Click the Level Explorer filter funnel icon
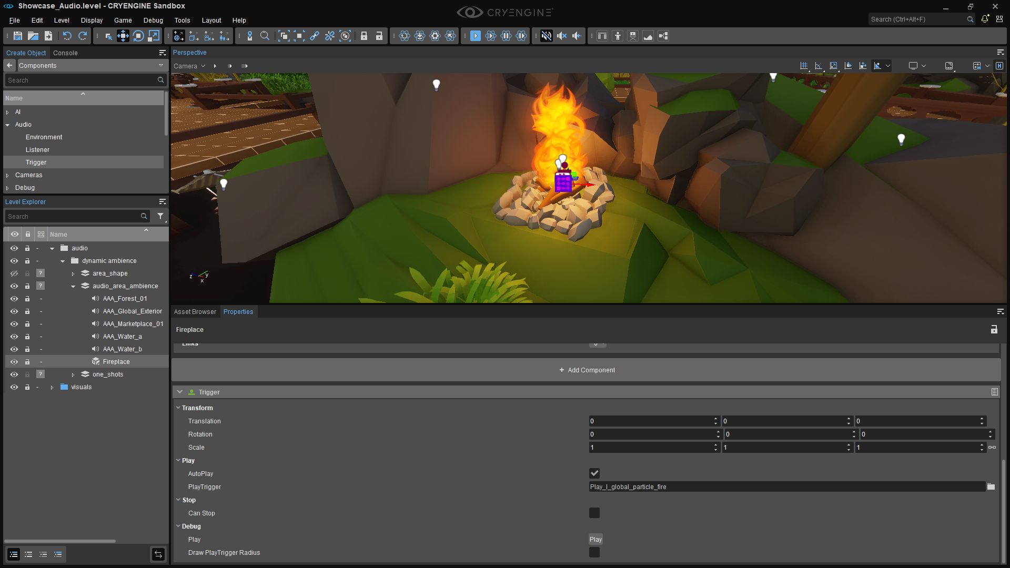Image resolution: width=1010 pixels, height=568 pixels. [160, 216]
